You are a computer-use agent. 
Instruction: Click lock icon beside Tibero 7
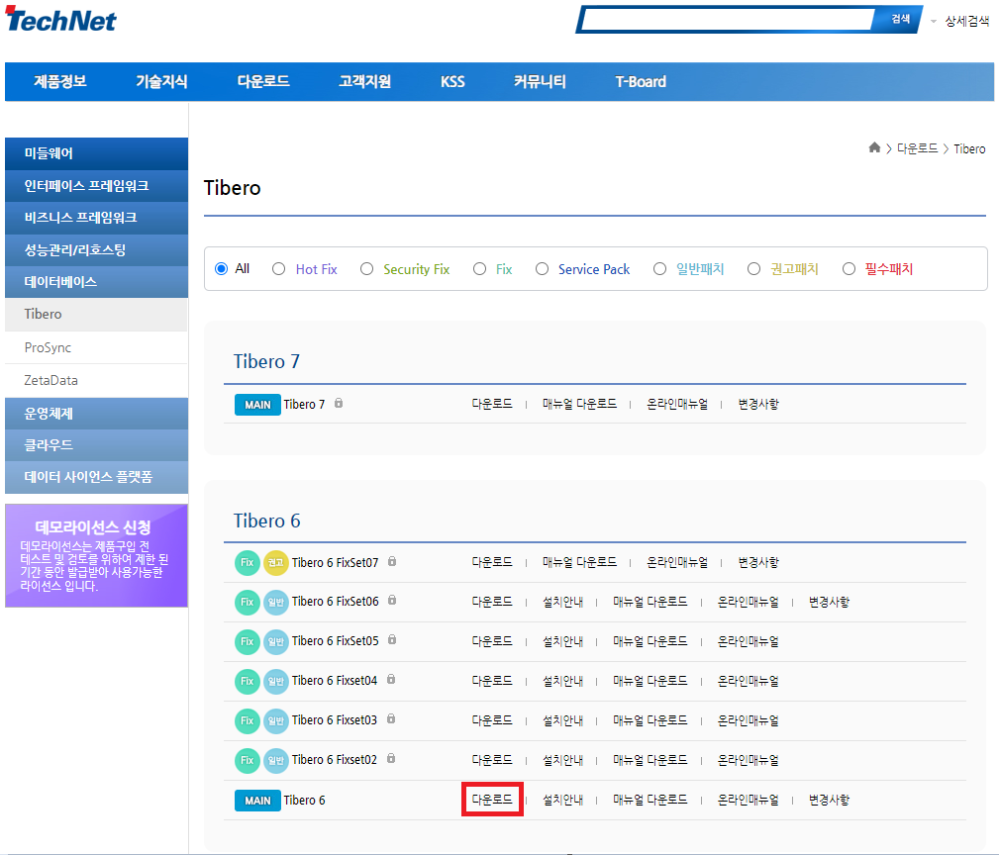(x=339, y=403)
